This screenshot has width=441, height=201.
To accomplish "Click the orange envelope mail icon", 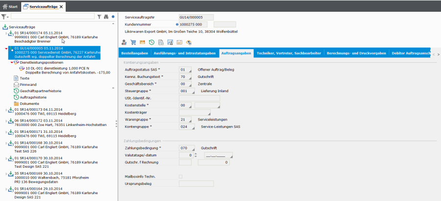I will coord(142,43).
